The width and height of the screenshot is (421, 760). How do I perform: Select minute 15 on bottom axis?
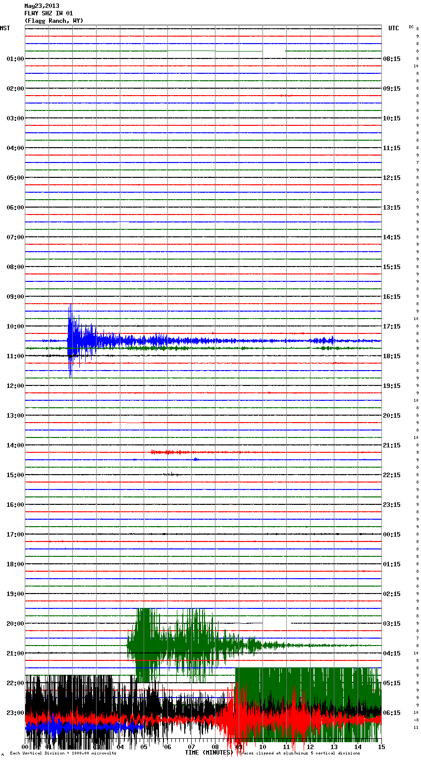tap(381, 747)
